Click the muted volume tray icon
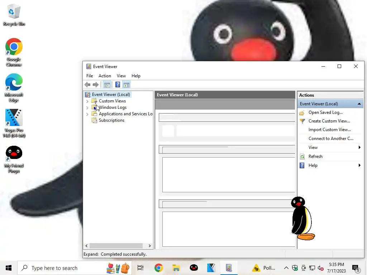Viewport: 367px width, 275px height. click(x=321, y=268)
